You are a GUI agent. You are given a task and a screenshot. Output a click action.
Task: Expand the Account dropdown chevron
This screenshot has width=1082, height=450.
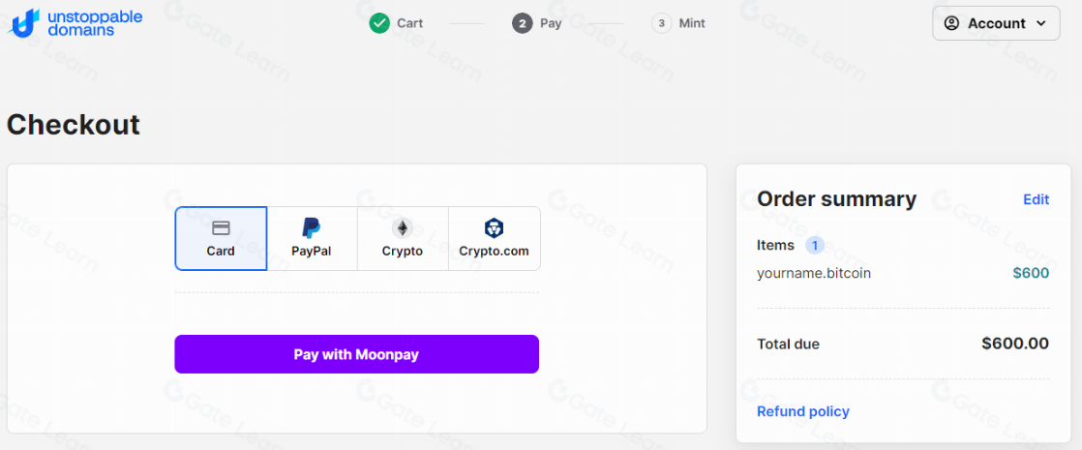click(x=1041, y=23)
